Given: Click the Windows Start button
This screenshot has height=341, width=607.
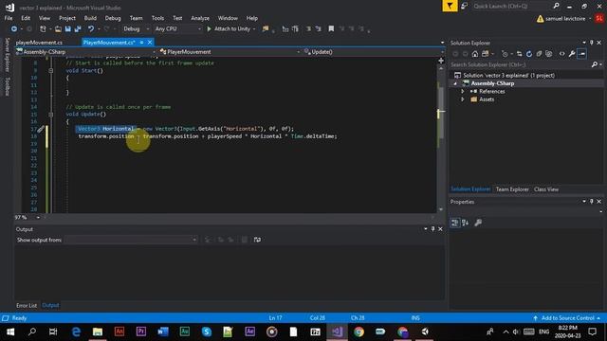Looking at the screenshot, I should pyautogui.click(x=10, y=332).
